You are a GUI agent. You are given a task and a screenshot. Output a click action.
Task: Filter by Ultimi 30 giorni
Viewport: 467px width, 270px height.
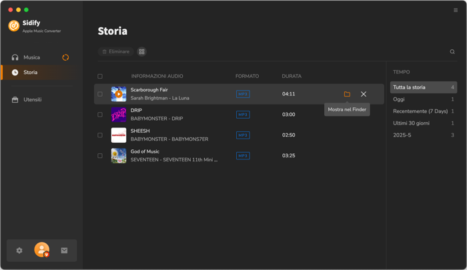[x=424, y=123]
